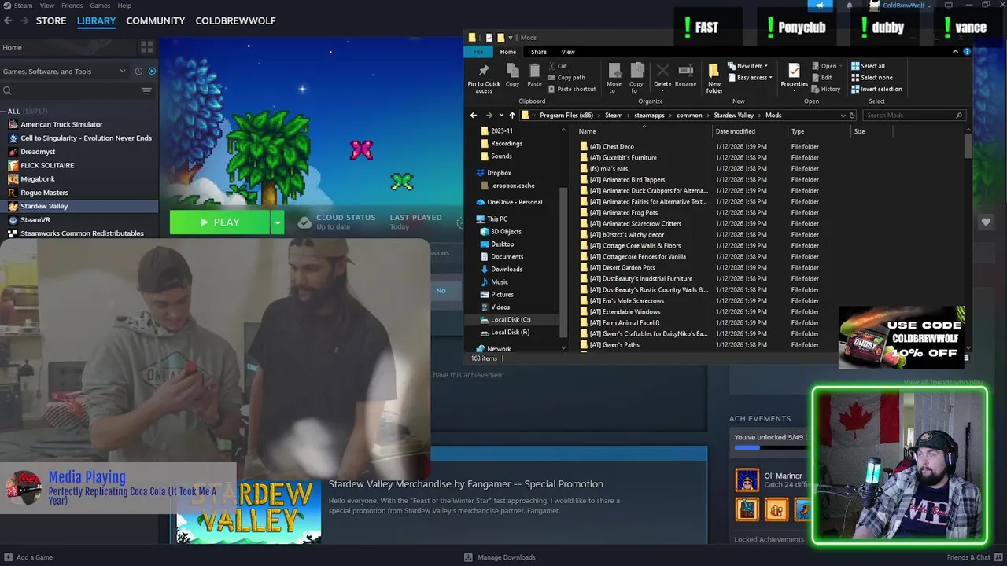The width and height of the screenshot is (1007, 566).
Task: Click the Copy icon in Clipboard group
Action: coord(512,71)
